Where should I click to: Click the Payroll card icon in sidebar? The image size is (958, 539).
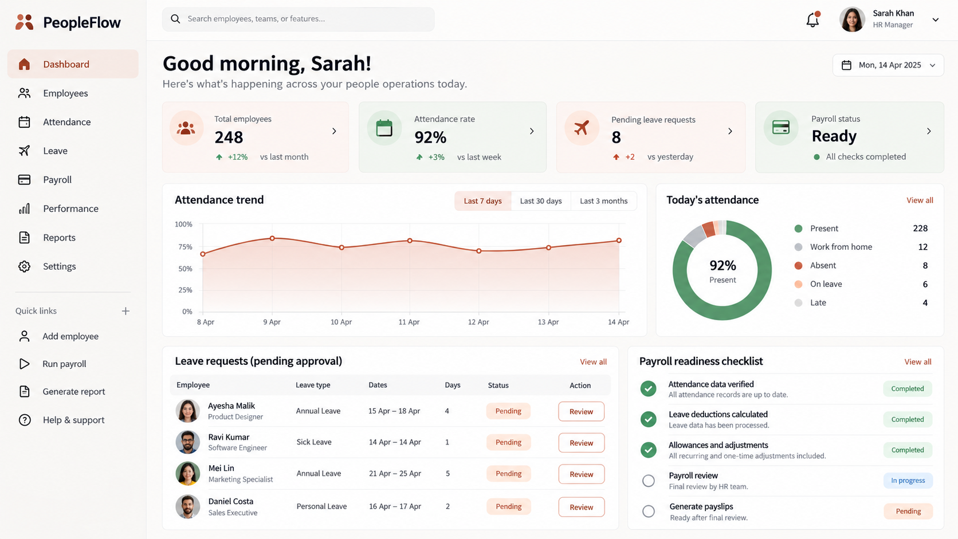pyautogui.click(x=24, y=180)
